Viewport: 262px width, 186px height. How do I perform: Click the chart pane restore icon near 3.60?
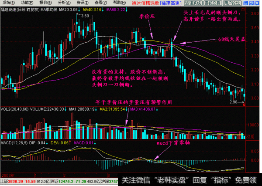coord(244,9)
